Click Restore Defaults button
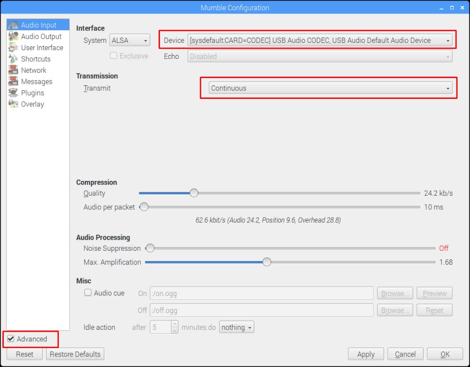The height and width of the screenshot is (367, 470). point(75,354)
